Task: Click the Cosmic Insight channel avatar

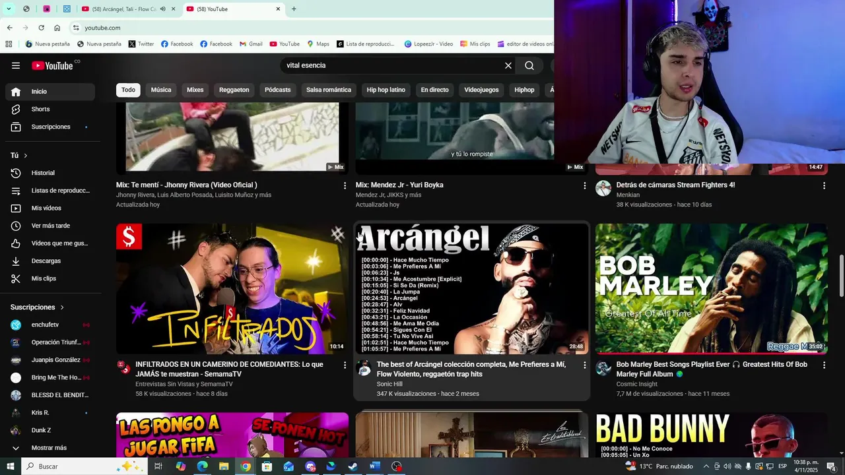Action: (603, 368)
